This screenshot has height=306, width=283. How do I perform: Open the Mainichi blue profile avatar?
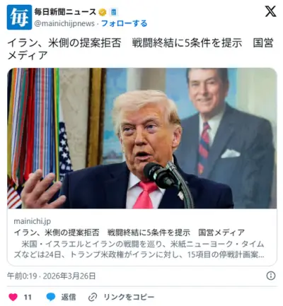(x=19, y=17)
